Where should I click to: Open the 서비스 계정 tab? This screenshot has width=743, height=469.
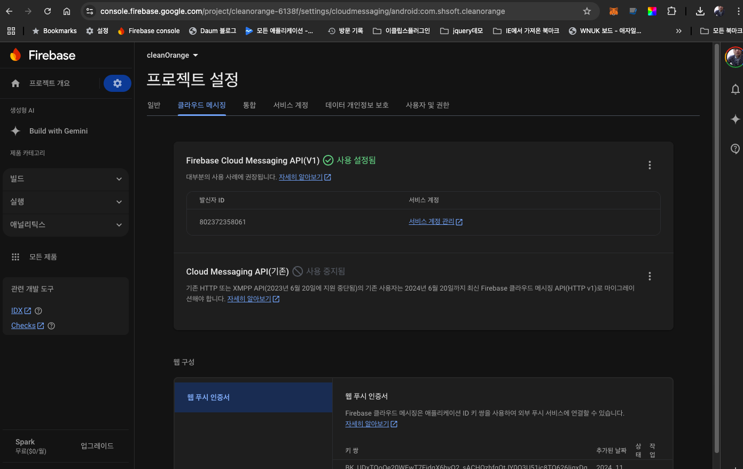point(291,105)
